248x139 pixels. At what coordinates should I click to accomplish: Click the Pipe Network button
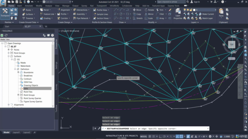pyautogui.click(x=81, y=18)
